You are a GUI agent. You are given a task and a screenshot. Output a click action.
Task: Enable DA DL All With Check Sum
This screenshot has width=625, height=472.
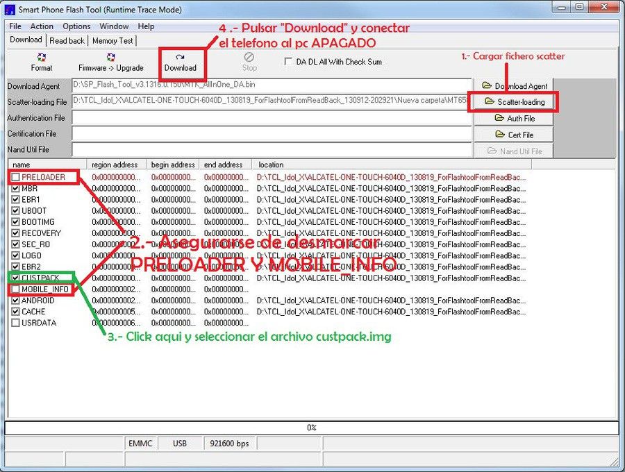pos(287,61)
